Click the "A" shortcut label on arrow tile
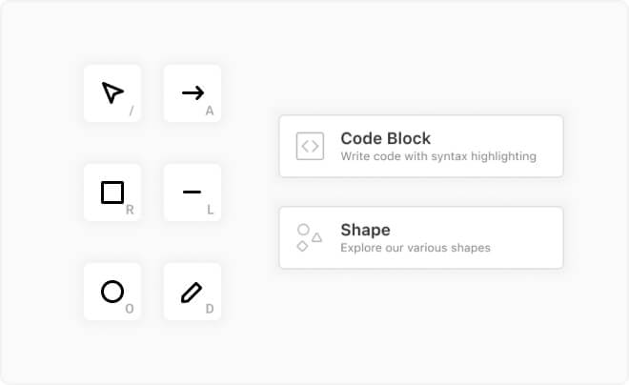629x385 pixels. pyautogui.click(x=210, y=111)
